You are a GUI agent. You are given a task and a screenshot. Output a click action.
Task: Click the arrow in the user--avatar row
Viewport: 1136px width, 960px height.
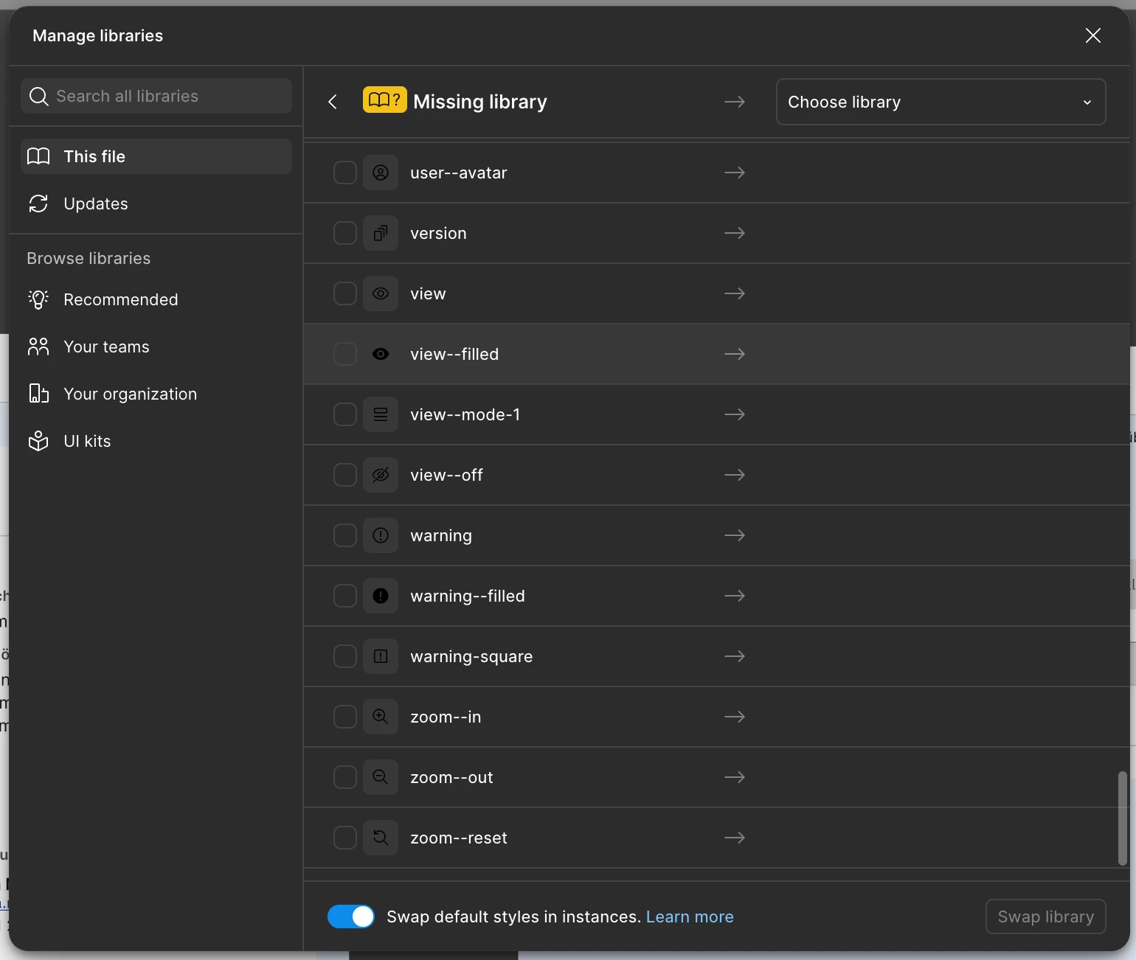[735, 173]
